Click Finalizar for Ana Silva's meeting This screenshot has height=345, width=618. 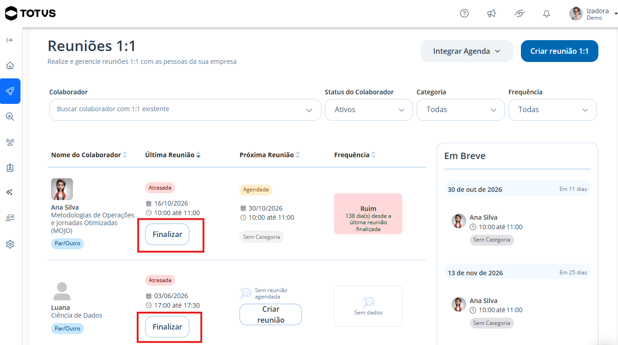[167, 234]
